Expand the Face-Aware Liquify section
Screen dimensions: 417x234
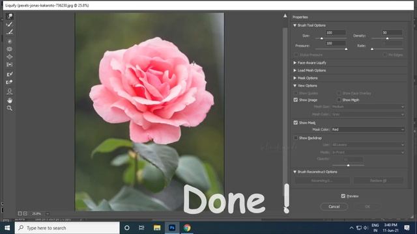(295, 63)
